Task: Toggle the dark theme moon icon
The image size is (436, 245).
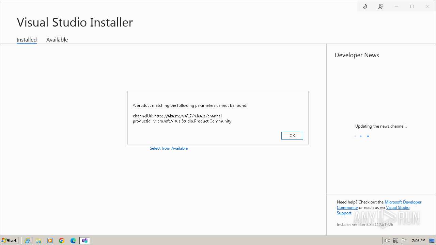Action: tap(365, 6)
